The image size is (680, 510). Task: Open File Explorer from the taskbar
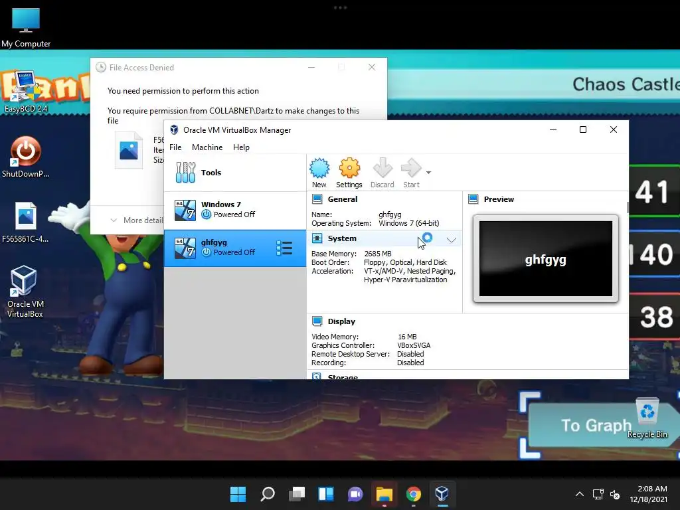click(384, 494)
